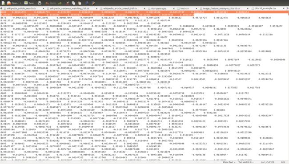Open the test.csv tab
The image size is (289, 164).
(x=185, y=8)
